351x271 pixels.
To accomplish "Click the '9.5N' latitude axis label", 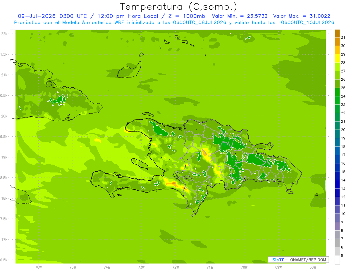I will tap(4, 137).
